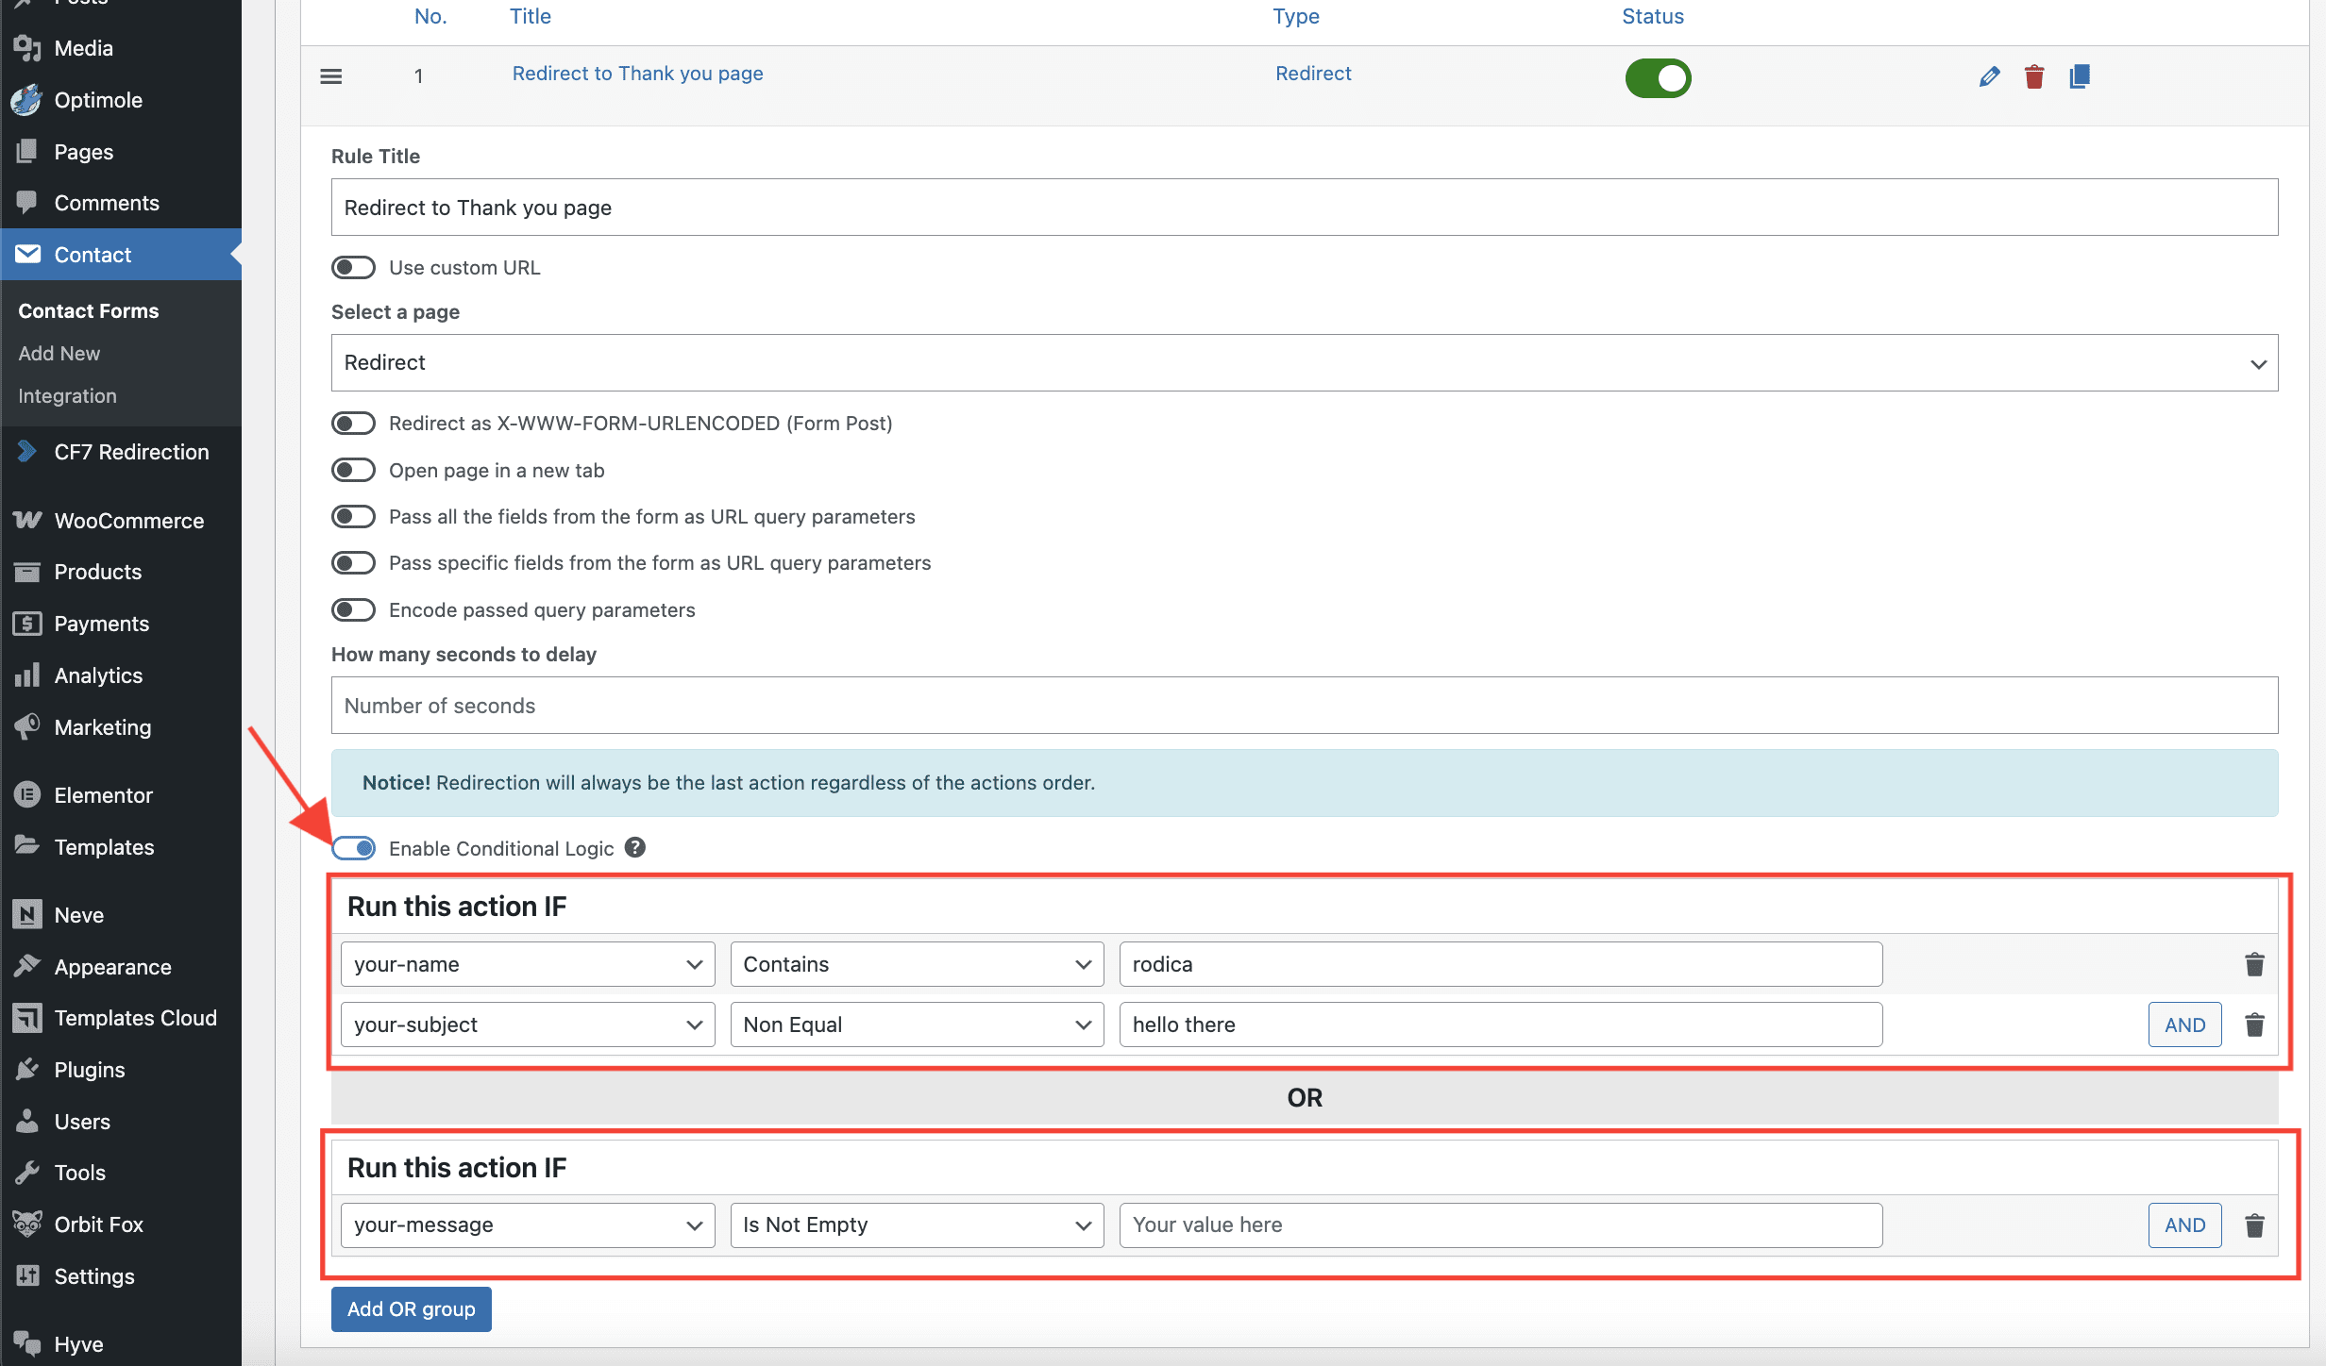The height and width of the screenshot is (1366, 2326).
Task: Click the AND button on the your-subject row
Action: (2184, 1024)
